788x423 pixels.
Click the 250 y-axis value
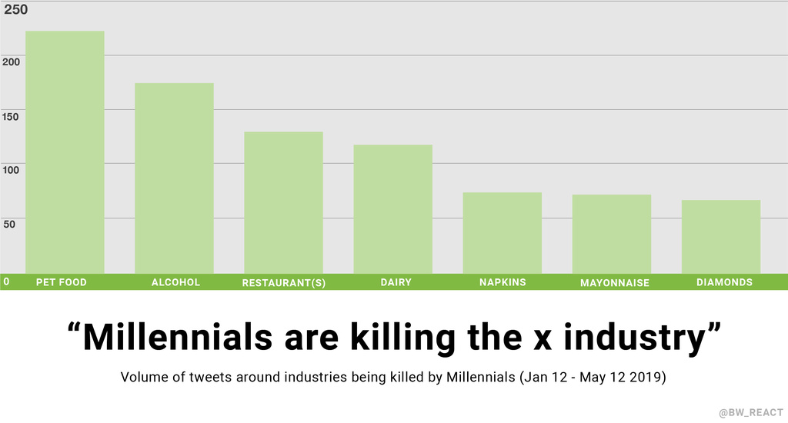[16, 10]
